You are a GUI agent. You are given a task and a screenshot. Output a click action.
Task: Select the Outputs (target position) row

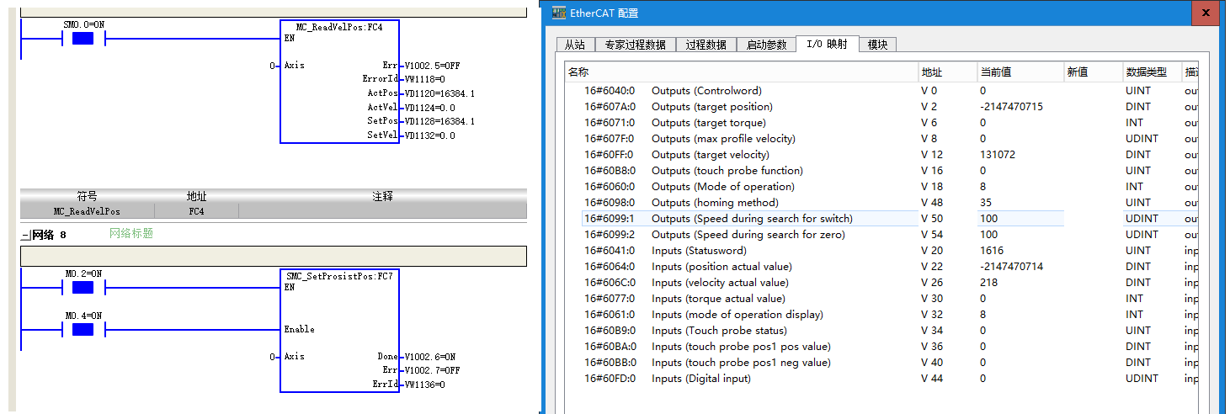point(882,107)
